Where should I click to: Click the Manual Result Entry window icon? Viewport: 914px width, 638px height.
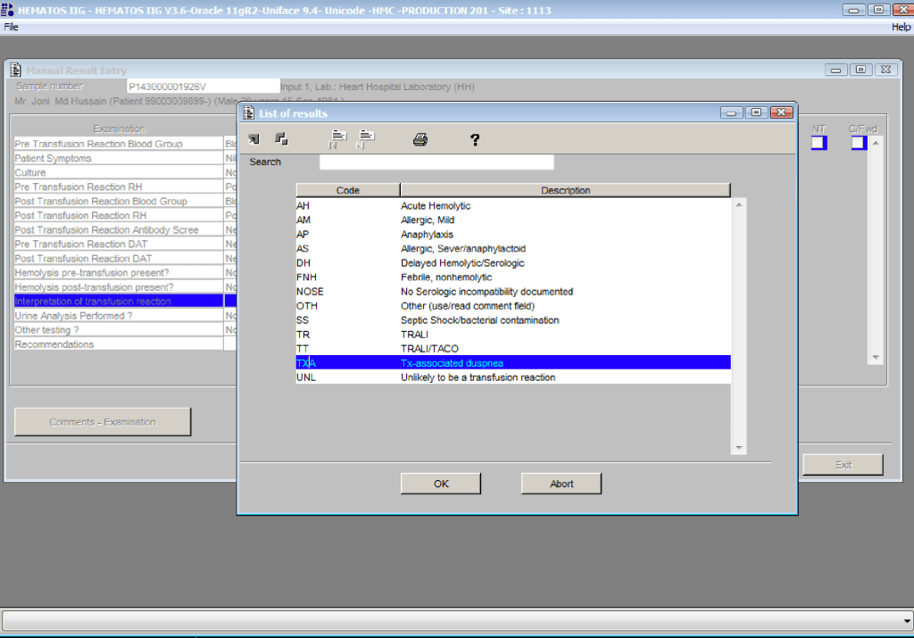pos(16,70)
